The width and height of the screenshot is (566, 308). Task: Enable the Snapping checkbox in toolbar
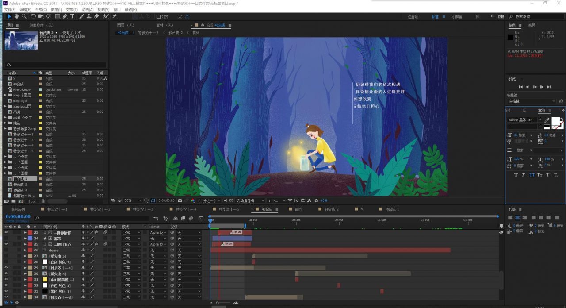159,17
